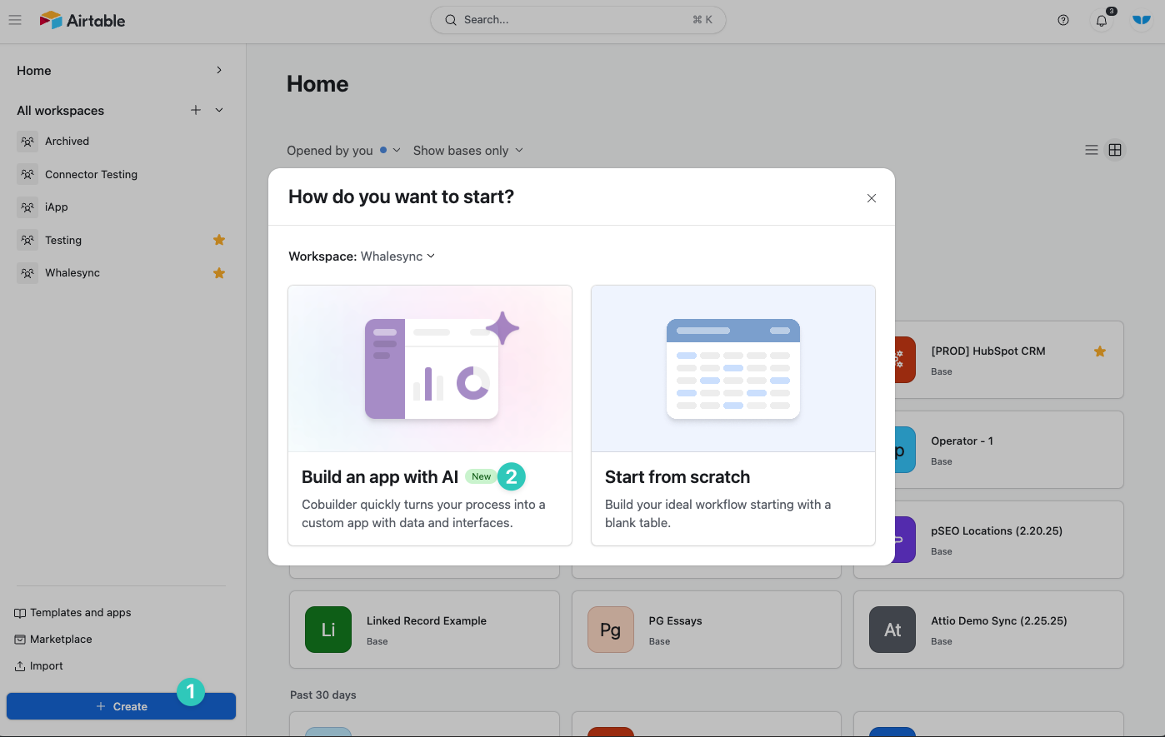1165x737 pixels.
Task: Expand the All workspaces chevron
Action: click(218, 110)
